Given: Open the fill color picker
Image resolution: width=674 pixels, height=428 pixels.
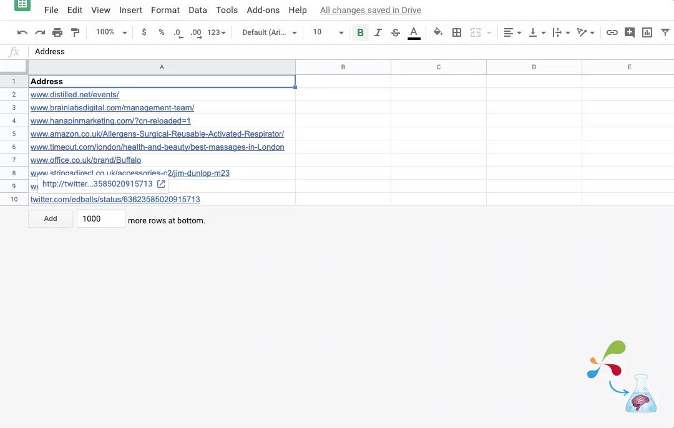Looking at the screenshot, I should [438, 32].
